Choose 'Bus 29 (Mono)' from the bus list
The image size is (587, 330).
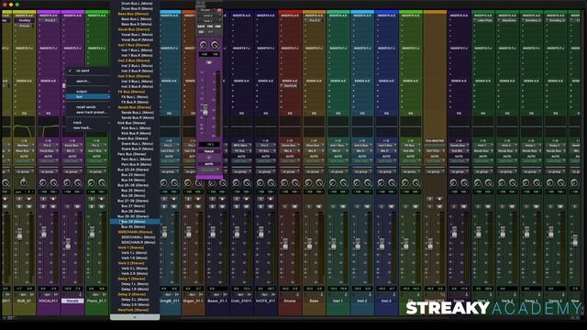coord(135,222)
